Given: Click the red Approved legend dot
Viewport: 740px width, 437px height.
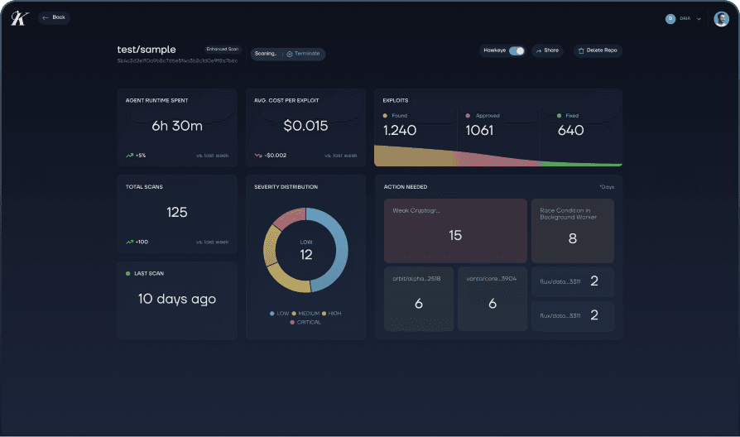Looking at the screenshot, I should (x=468, y=116).
